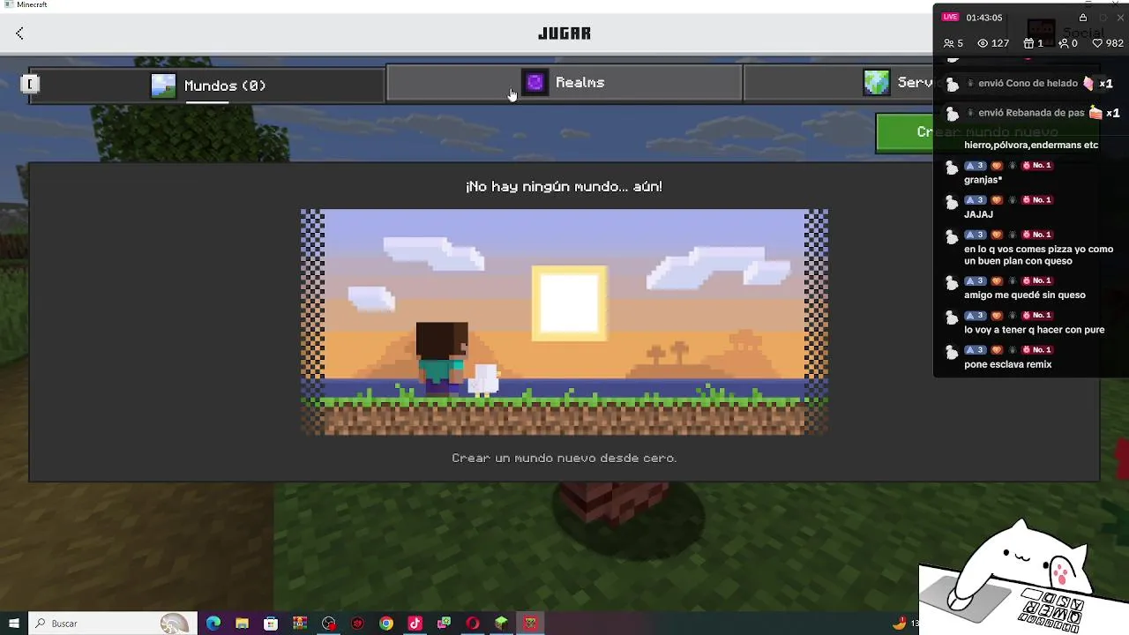Click the 'envió Cono de helado' gift notification

[x=1030, y=84]
